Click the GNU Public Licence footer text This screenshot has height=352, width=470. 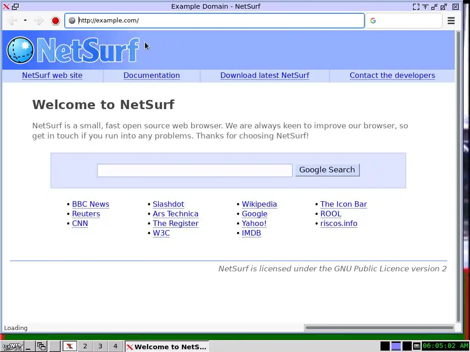point(332,269)
